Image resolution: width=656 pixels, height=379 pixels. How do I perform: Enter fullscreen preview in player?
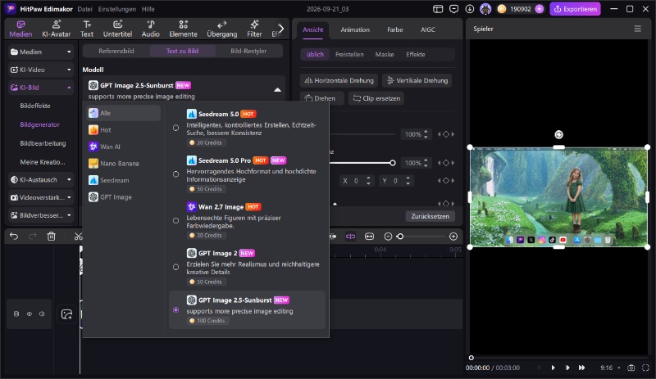click(645, 368)
